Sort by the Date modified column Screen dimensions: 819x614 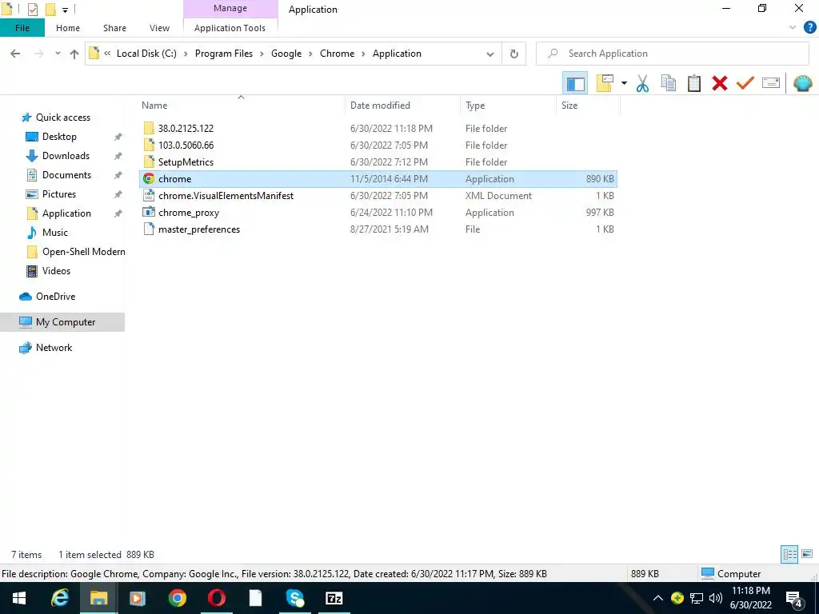[402, 106]
